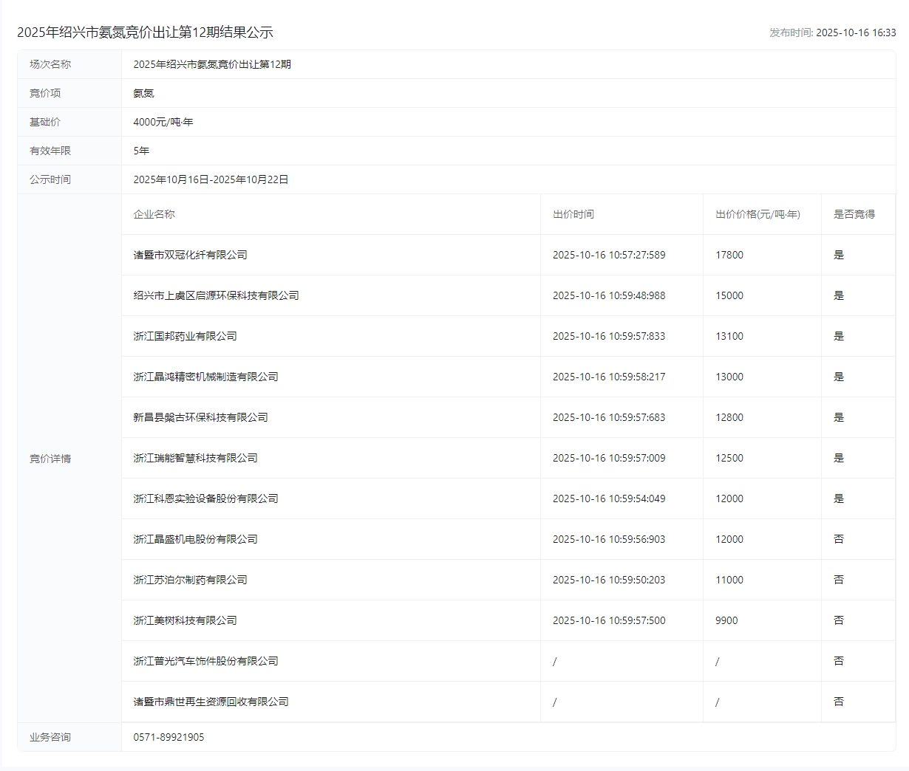Viewport: 909px width, 771px height.
Task: Click the 出价时间 column header
Action: point(573,214)
